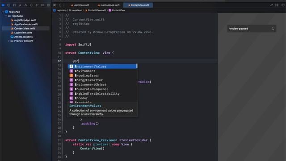Click the ContentView.swift breadcrumb
The height and width of the screenshot is (161, 286).
[95, 10]
